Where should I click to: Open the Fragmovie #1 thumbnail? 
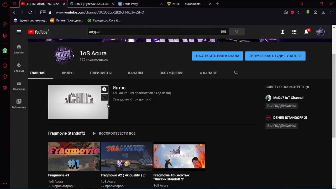74,156
